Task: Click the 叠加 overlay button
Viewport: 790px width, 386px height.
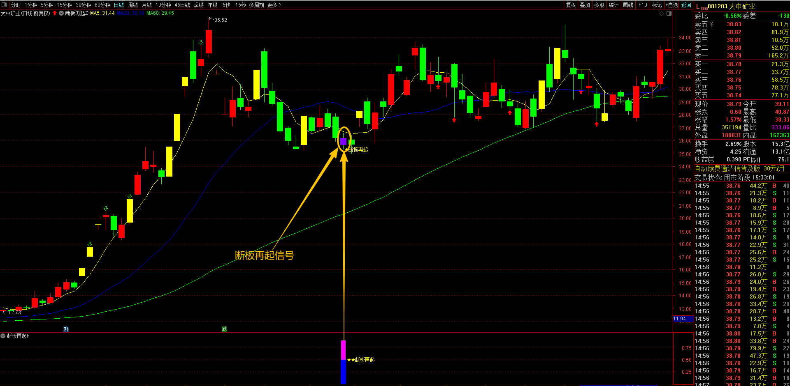Action: tap(585, 5)
